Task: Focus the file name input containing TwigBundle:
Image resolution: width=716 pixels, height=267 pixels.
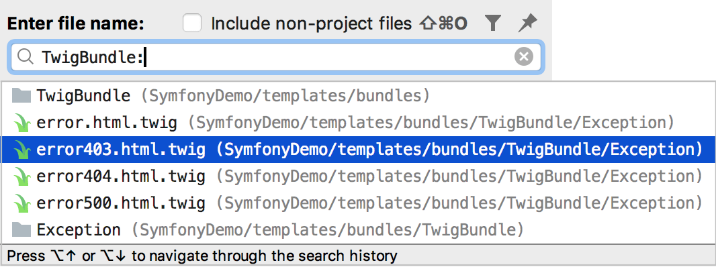Action: point(276,57)
